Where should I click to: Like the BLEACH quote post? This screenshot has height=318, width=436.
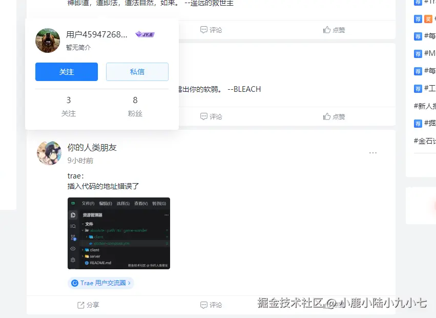pyautogui.click(x=334, y=116)
